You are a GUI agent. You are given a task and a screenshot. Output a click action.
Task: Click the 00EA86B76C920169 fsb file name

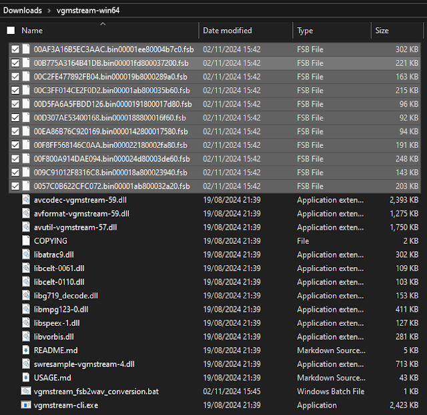click(111, 131)
